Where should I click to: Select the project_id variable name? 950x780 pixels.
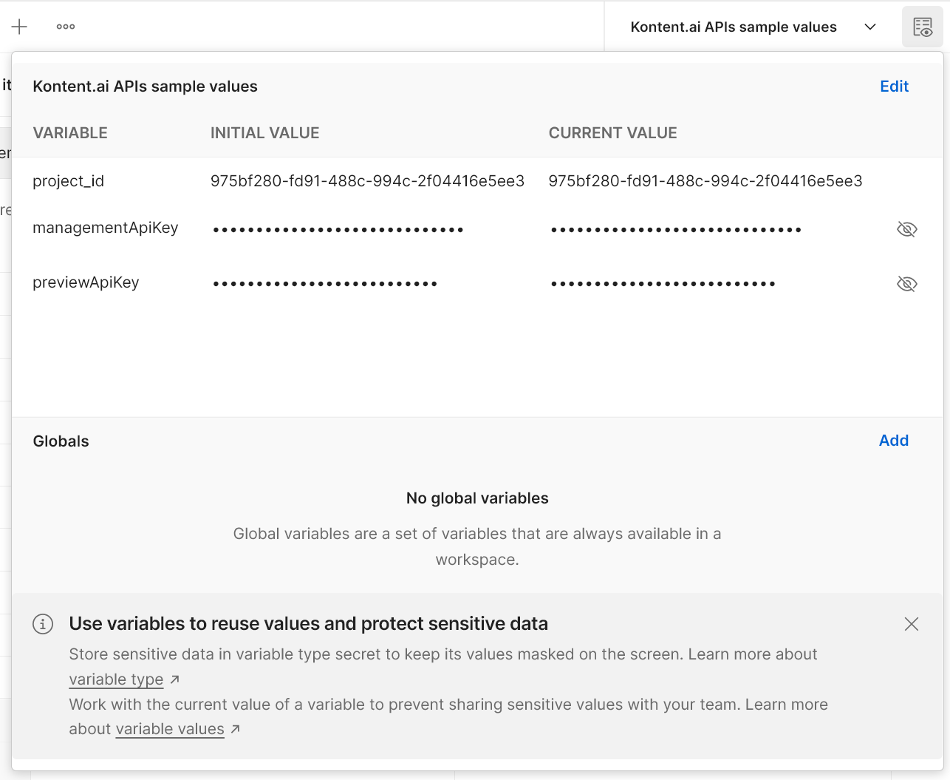pyautogui.click(x=68, y=180)
